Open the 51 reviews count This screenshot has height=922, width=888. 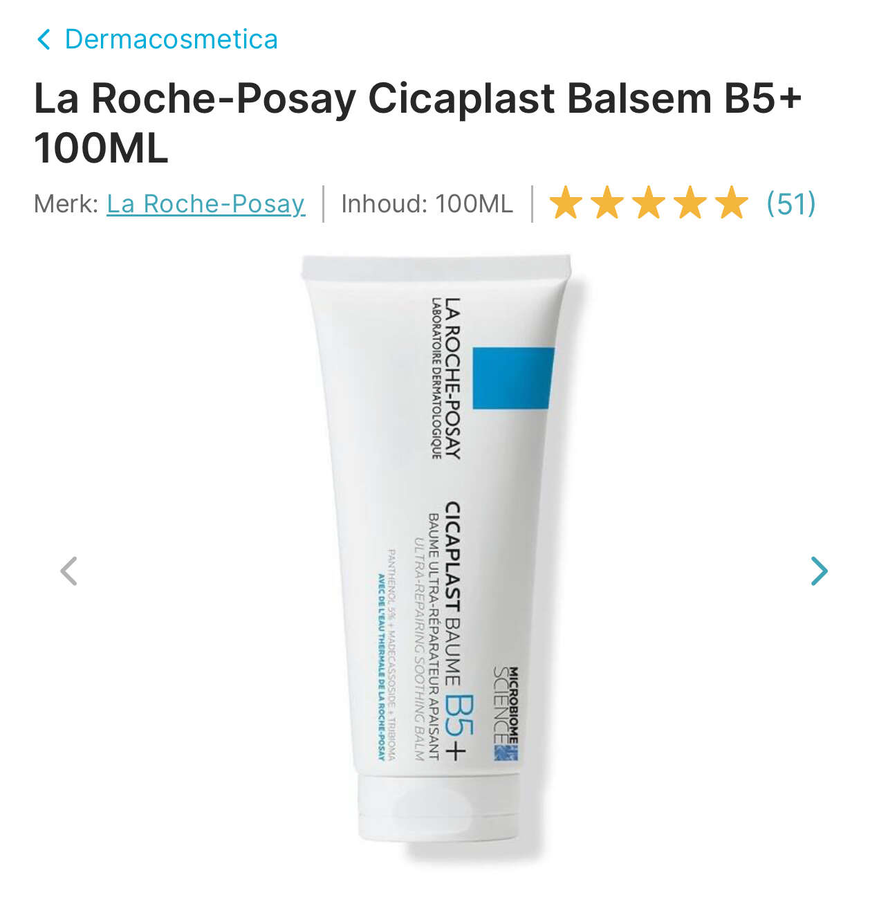pos(791,204)
